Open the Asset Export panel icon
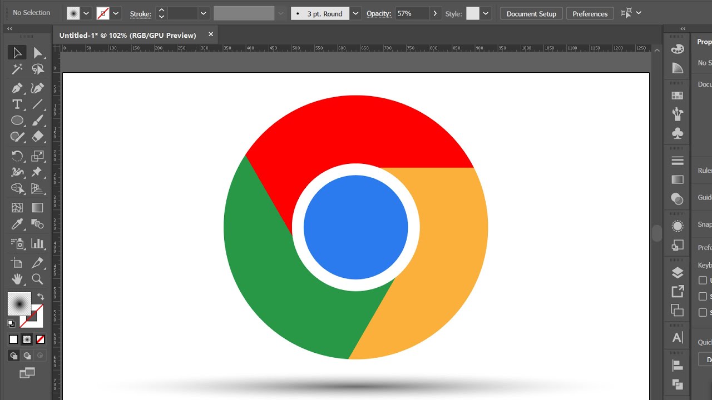712x400 pixels. (678, 291)
